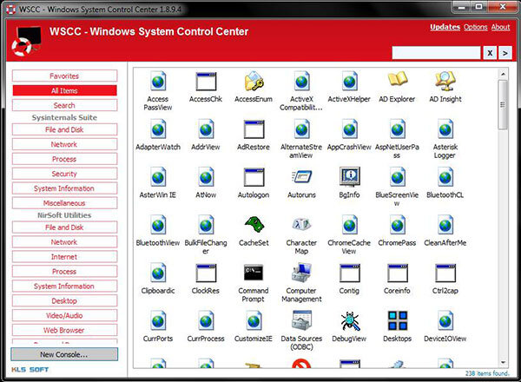Screen dimensions: 521x382
Task: Open NirSoft Web Browser category
Action: [64, 330]
